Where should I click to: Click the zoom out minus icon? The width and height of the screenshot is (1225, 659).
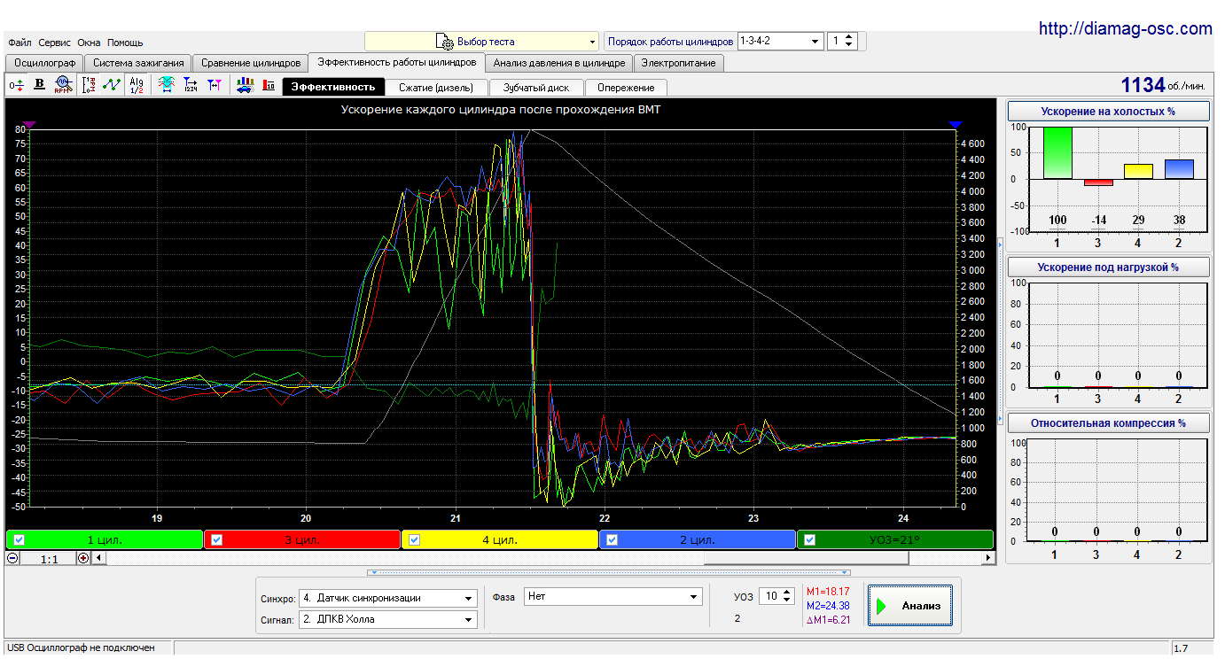click(x=13, y=558)
